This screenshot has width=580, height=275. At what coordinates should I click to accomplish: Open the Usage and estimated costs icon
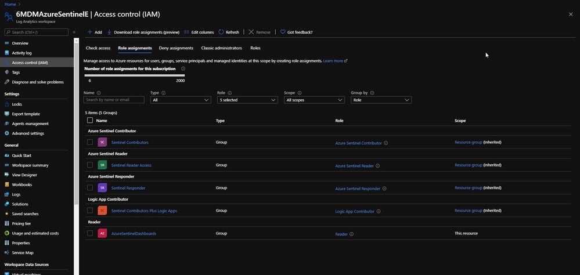click(x=6, y=233)
